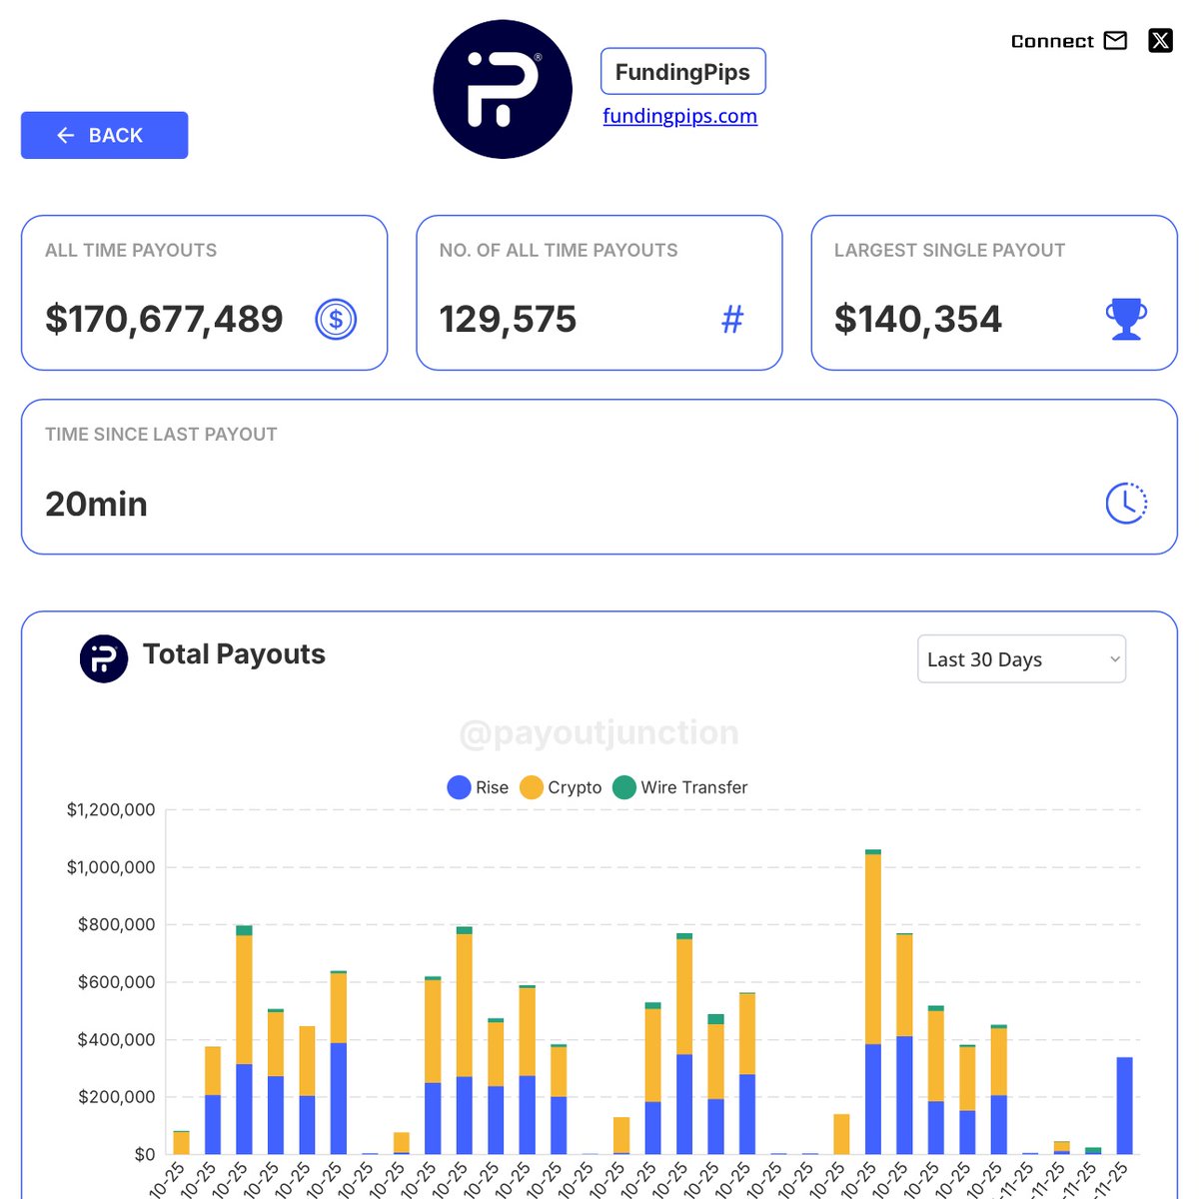Screen dimensions: 1199x1199
Task: Click the LARGEST SINGLE PAYOUT label
Action: [x=949, y=251]
